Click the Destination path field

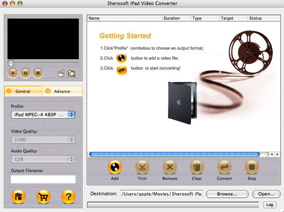pos(161,194)
